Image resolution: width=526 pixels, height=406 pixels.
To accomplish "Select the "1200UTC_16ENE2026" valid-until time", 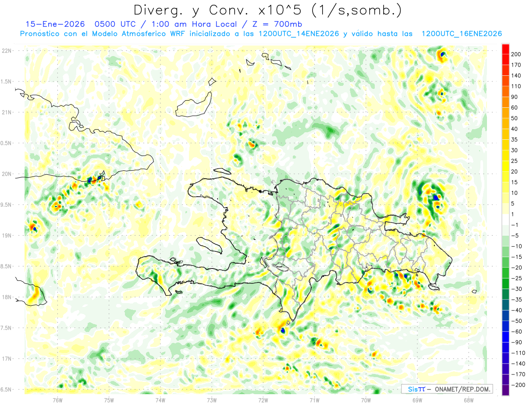I will click(461, 34).
